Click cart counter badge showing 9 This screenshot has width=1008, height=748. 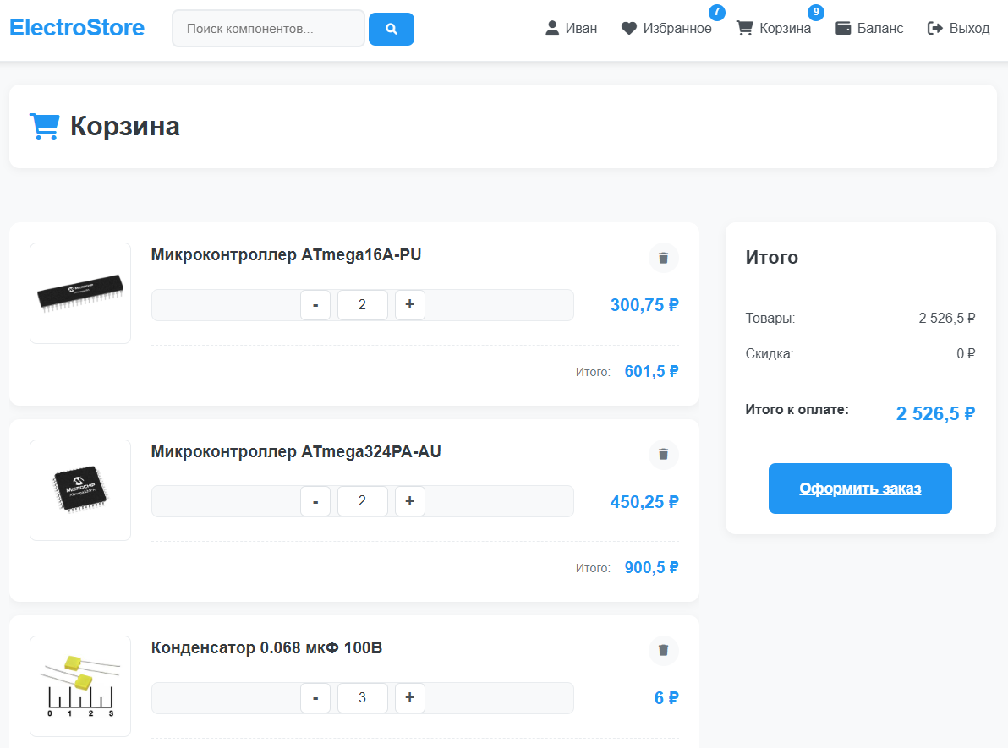point(816,12)
